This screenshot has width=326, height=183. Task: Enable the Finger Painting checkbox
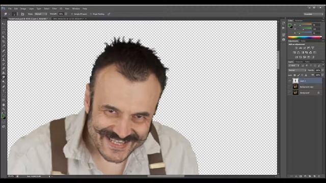[91, 14]
